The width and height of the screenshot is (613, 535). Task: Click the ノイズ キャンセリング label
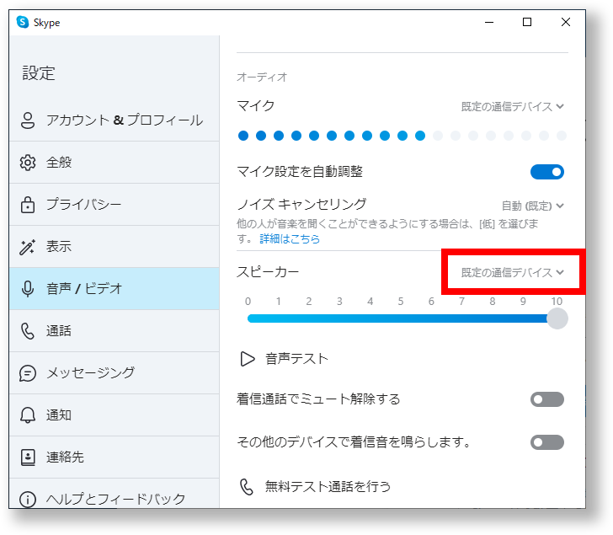tap(301, 204)
